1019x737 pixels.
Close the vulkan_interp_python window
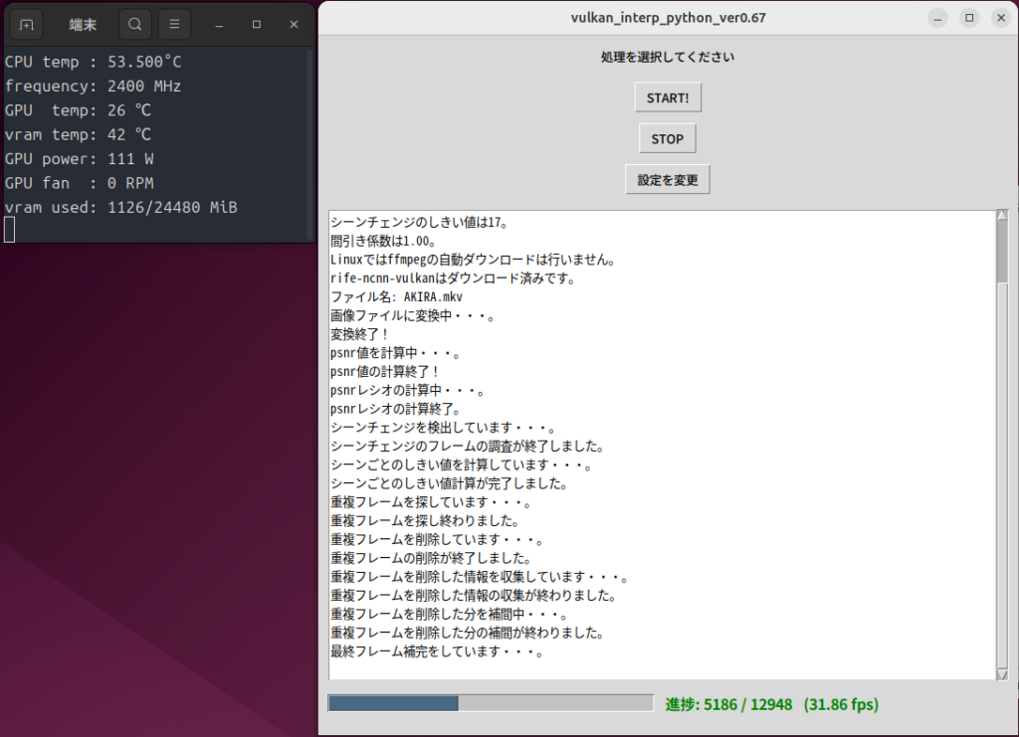999,18
